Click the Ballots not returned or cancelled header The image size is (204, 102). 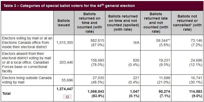pos(187,23)
